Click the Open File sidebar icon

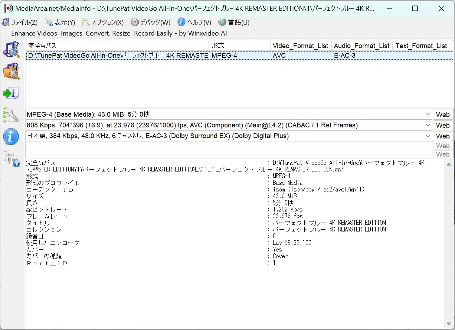[12, 49]
